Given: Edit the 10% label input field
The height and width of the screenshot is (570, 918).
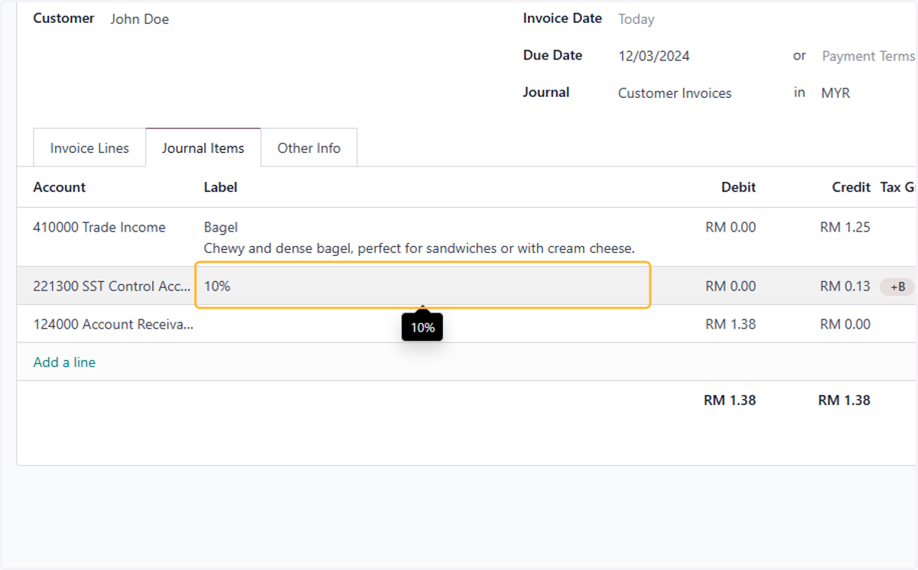Looking at the screenshot, I should tap(423, 286).
